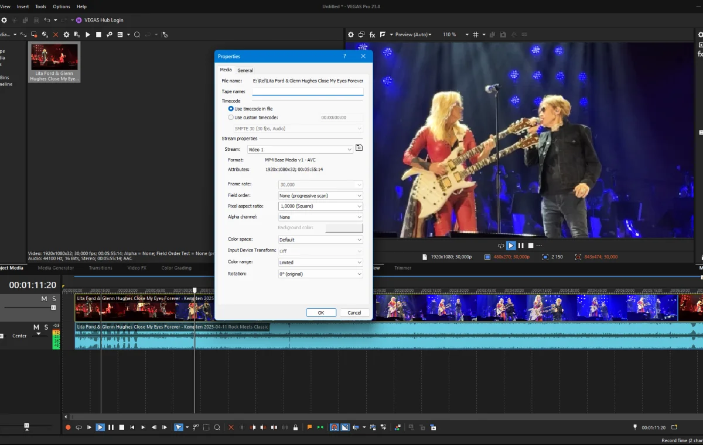Viewport: 703px width, 445px height.
Task: Open the Options menu
Action: pos(62,6)
